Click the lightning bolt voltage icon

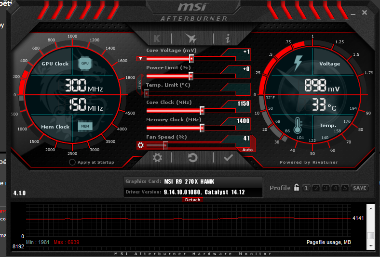pyautogui.click(x=298, y=64)
